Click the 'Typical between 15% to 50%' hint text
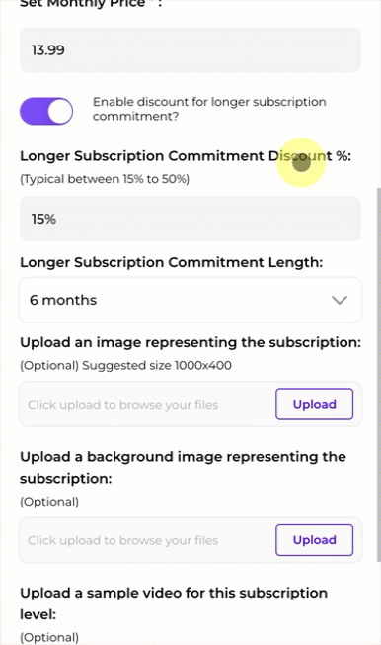 pos(105,179)
